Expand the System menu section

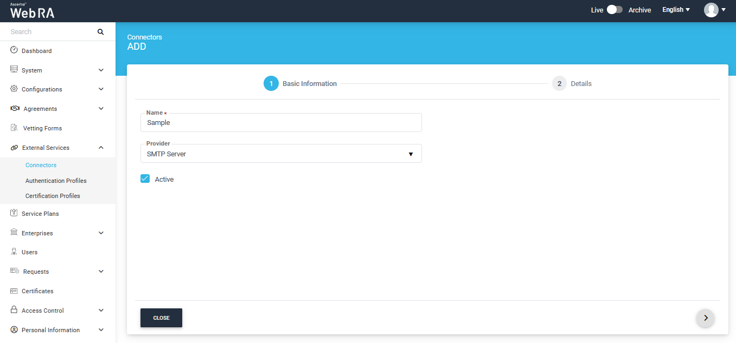[x=101, y=70]
